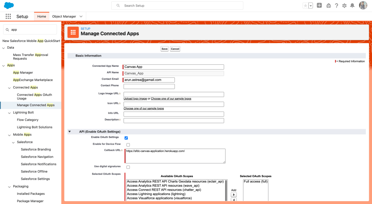
Task: Click the Description help icon
Action: coord(120,120)
